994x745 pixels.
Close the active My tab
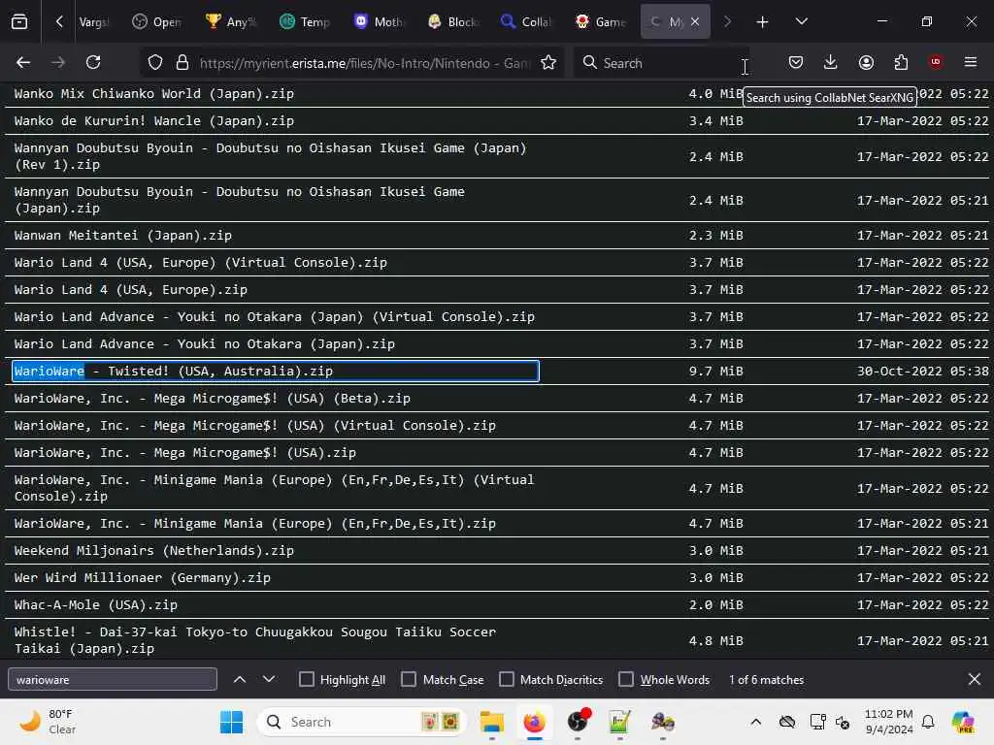[x=695, y=21]
